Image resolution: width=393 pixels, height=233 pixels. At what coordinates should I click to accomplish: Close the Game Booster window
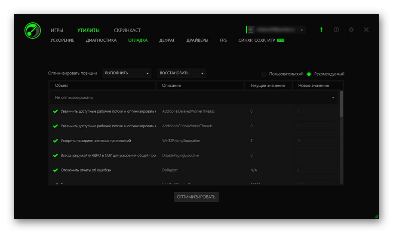click(366, 30)
